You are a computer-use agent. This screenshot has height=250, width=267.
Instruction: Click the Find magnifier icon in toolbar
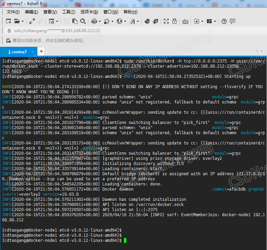point(83,21)
